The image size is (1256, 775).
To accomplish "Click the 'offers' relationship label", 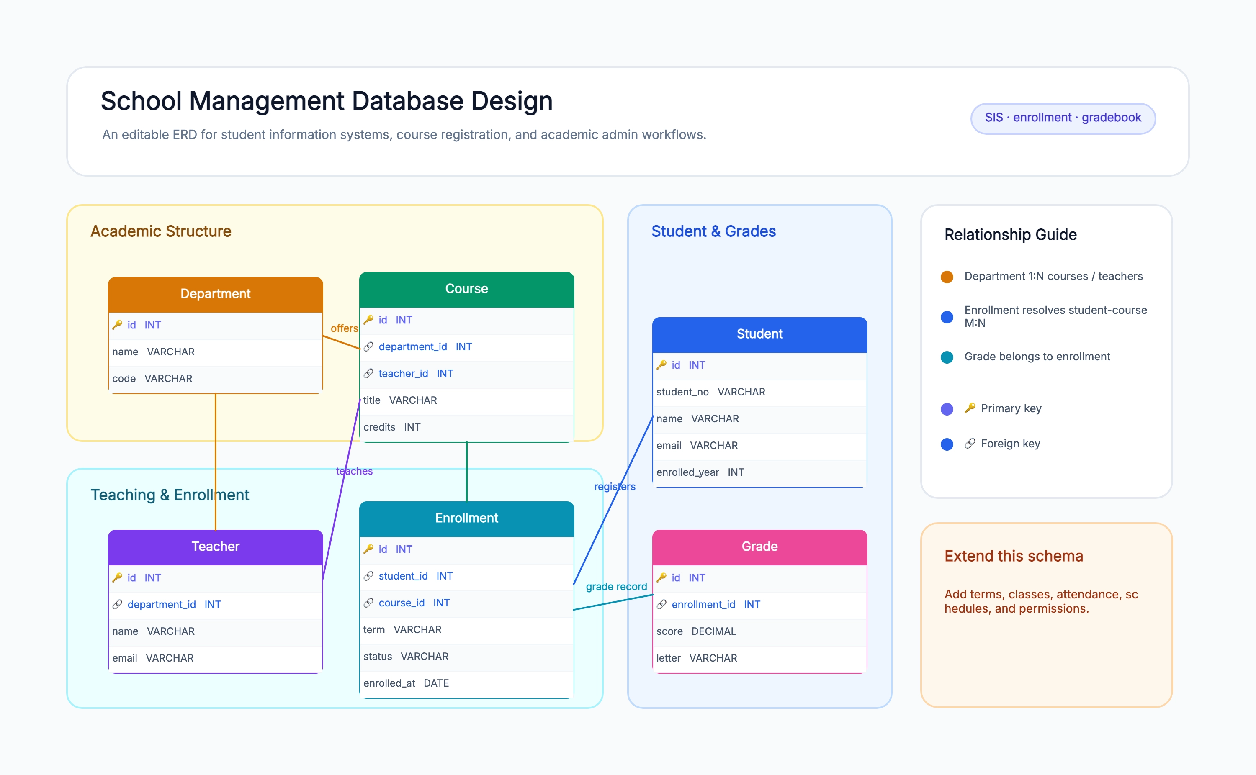I will 344,328.
